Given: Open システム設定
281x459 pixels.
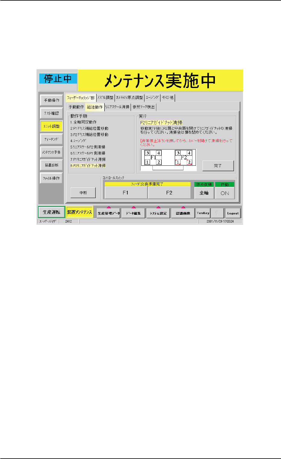Looking at the screenshot, I should click(158, 213).
